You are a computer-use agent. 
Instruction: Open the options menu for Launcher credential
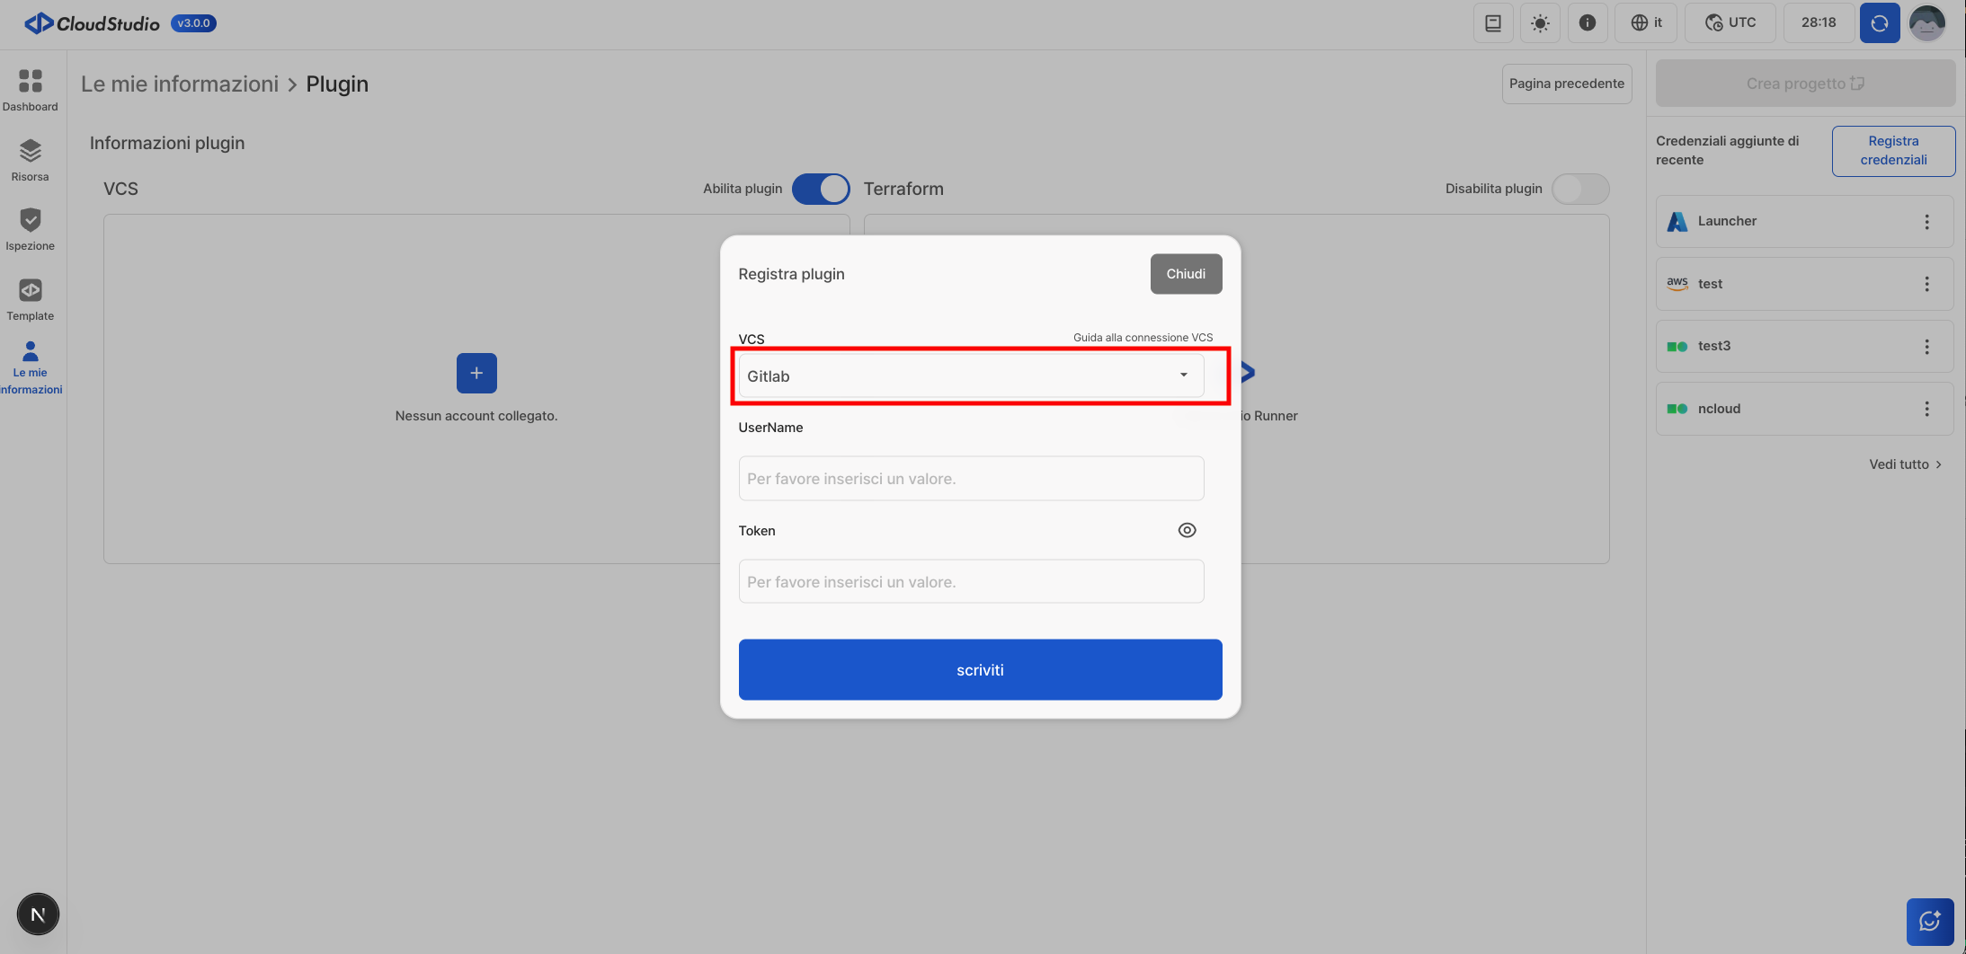click(1926, 222)
